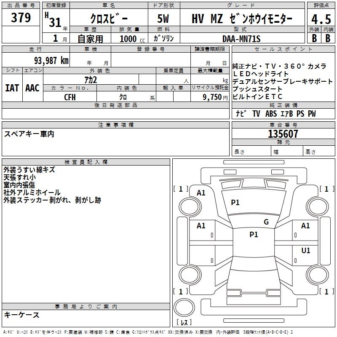Click the 検査員記入欄 section header
337x337 pixels.
tap(86, 162)
